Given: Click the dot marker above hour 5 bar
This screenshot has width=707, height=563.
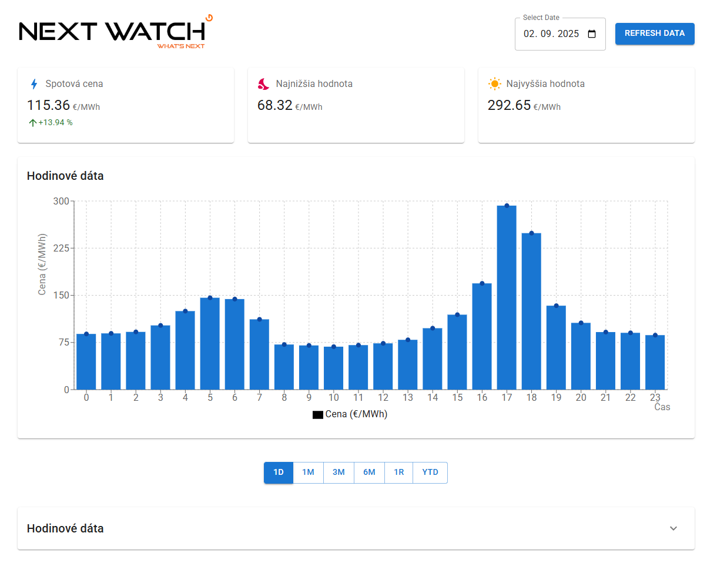Looking at the screenshot, I should click(x=209, y=298).
